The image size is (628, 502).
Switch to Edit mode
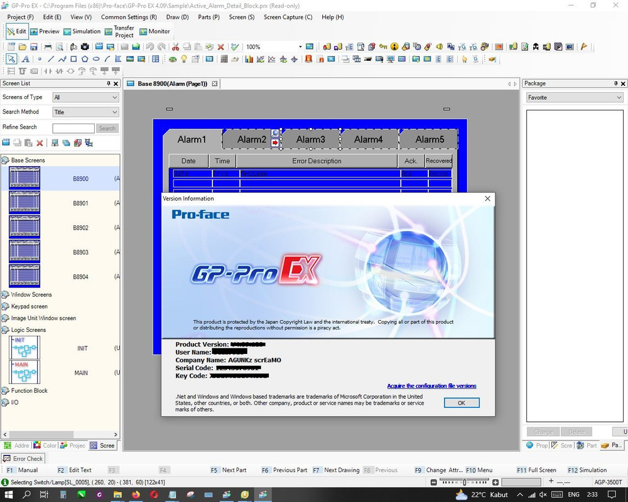(x=16, y=31)
